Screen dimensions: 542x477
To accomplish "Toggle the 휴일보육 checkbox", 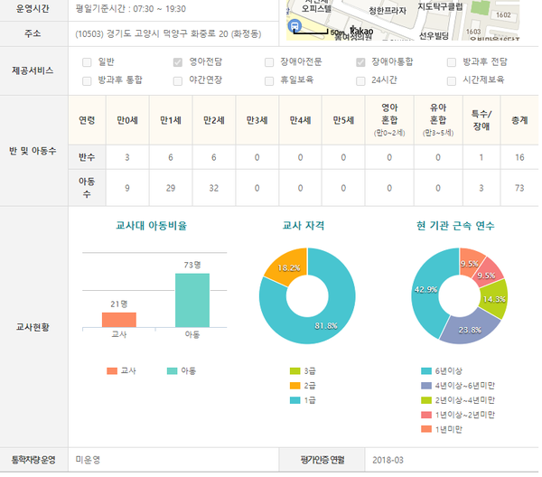I will click(x=269, y=81).
